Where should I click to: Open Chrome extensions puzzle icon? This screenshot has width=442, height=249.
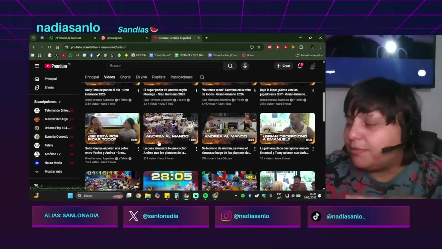click(301, 47)
